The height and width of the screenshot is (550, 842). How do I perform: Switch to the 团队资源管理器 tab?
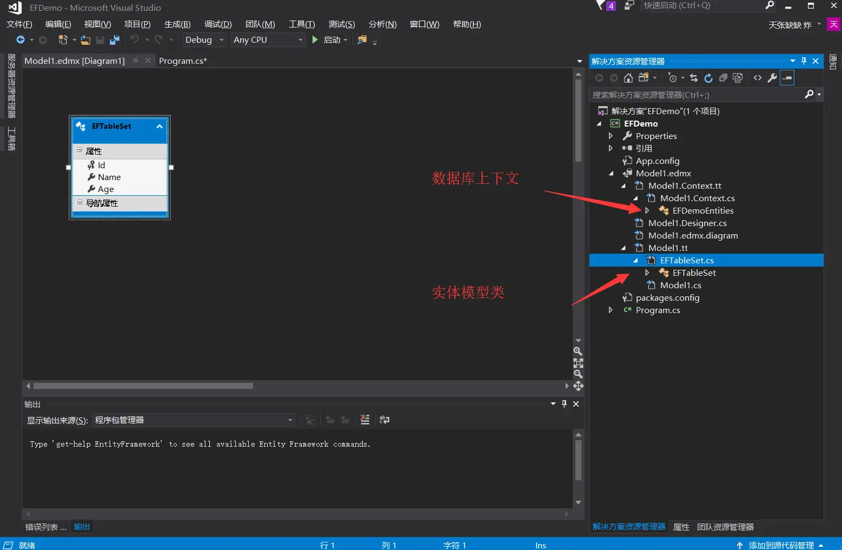[x=725, y=527]
